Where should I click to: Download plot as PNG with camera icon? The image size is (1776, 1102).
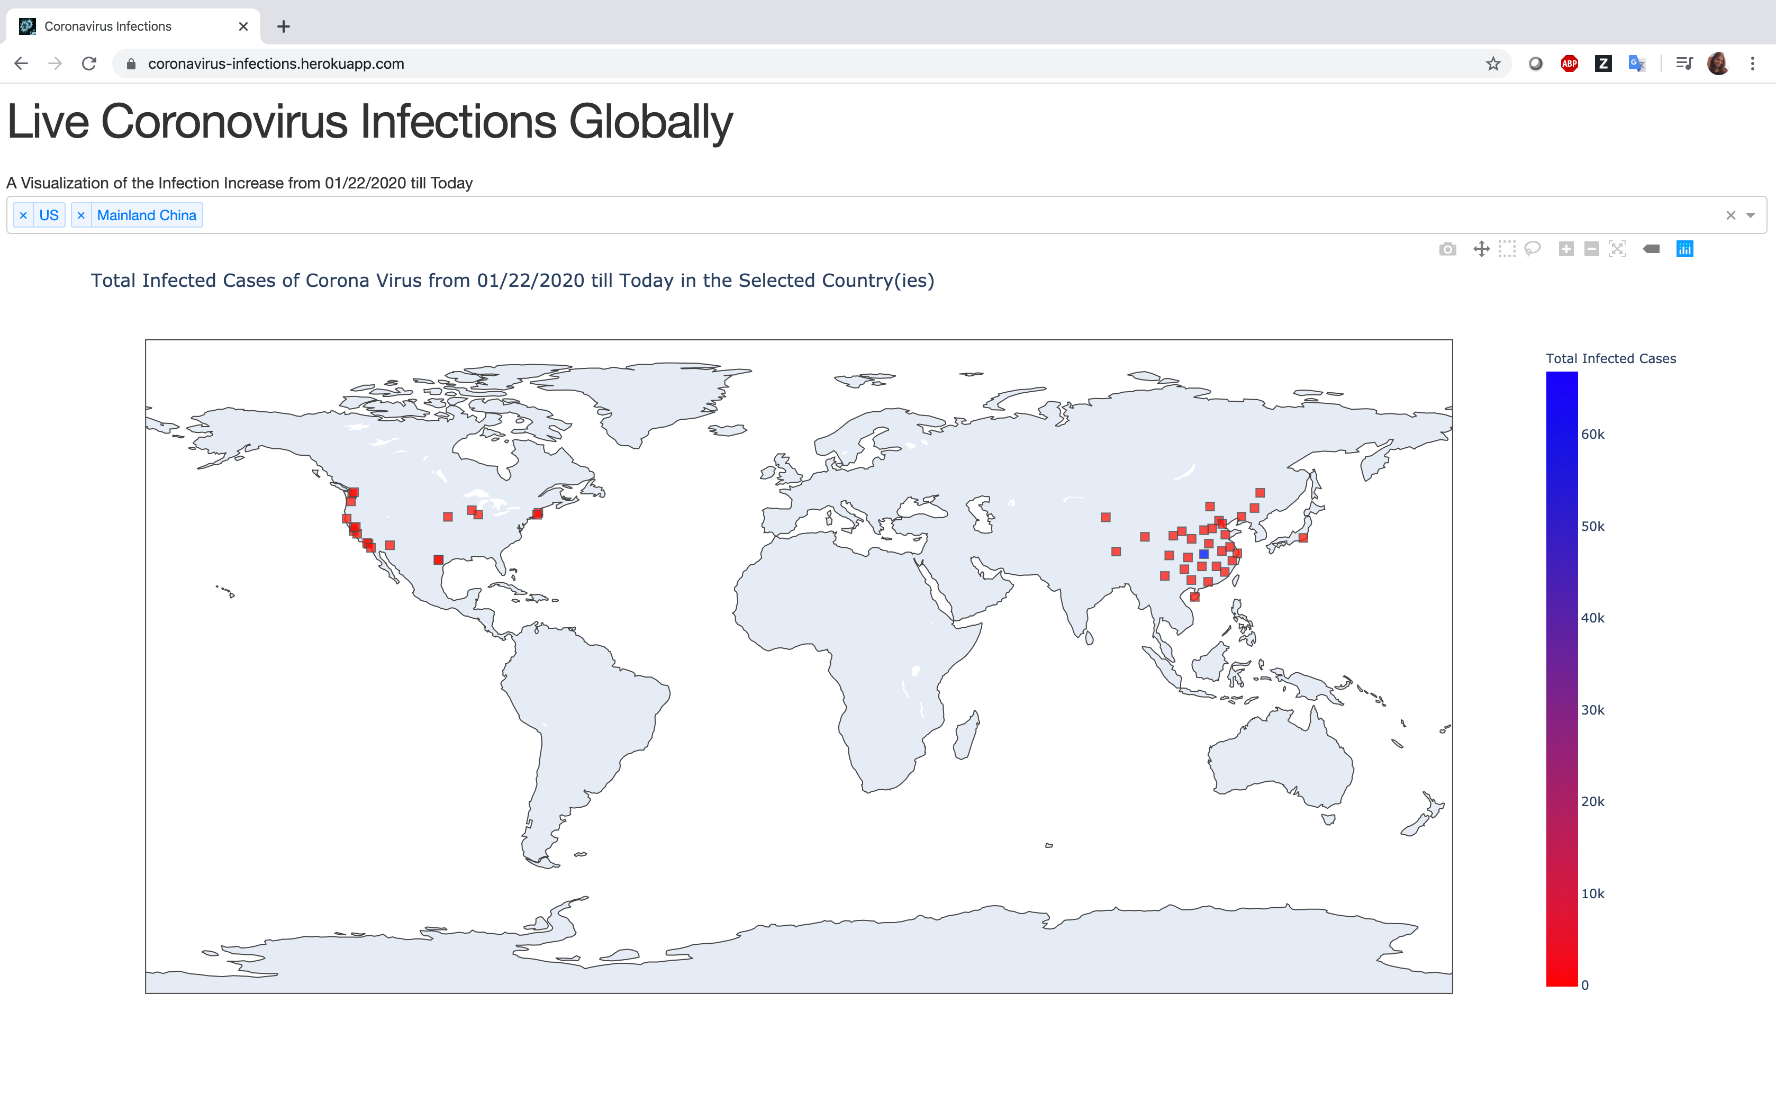click(x=1447, y=249)
